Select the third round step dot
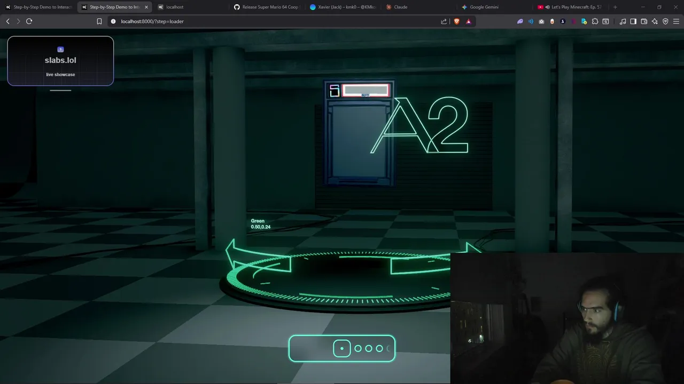Viewport: 684px width, 384px height. [379, 348]
